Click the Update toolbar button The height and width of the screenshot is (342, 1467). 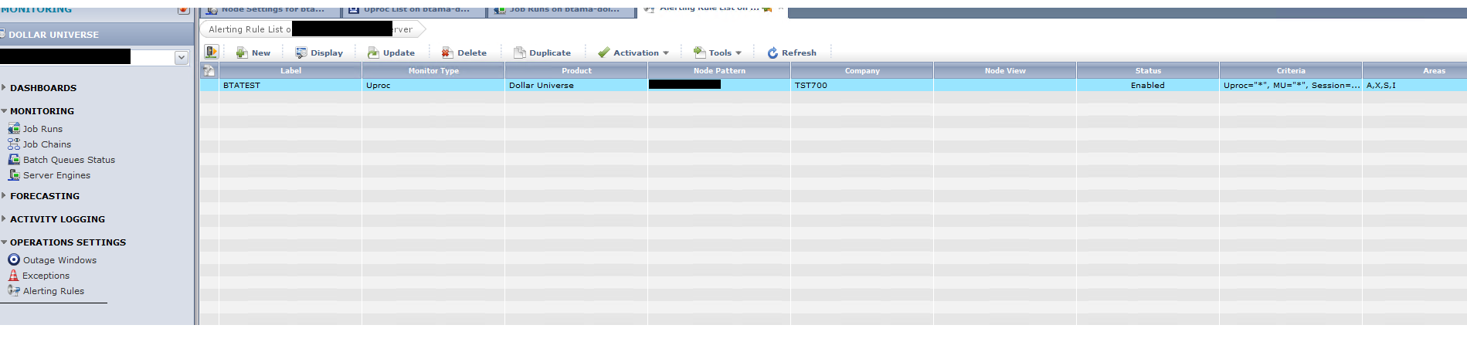tap(391, 52)
